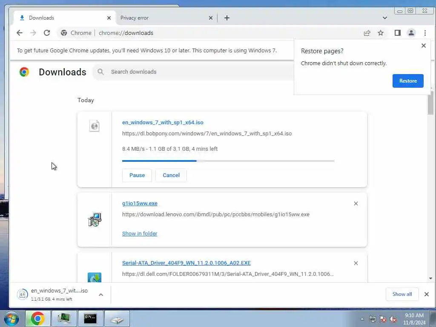Open the Chrome three-dot menu
Screen dimensions: 436x327
coord(425,33)
